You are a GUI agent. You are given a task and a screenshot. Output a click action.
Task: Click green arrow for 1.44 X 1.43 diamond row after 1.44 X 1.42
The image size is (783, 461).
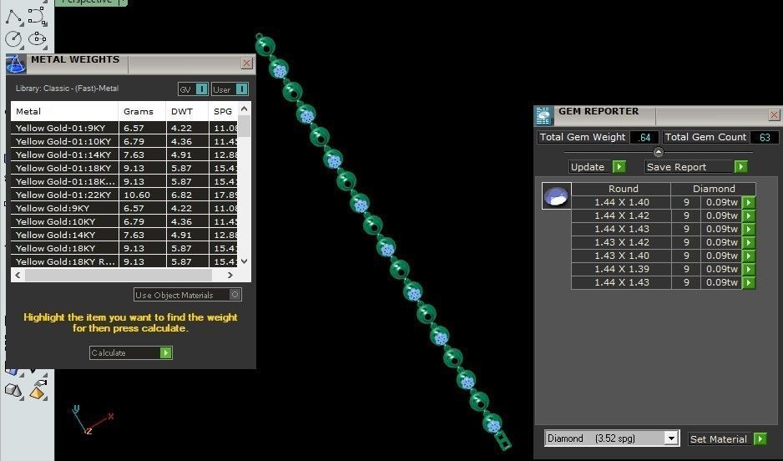749,229
